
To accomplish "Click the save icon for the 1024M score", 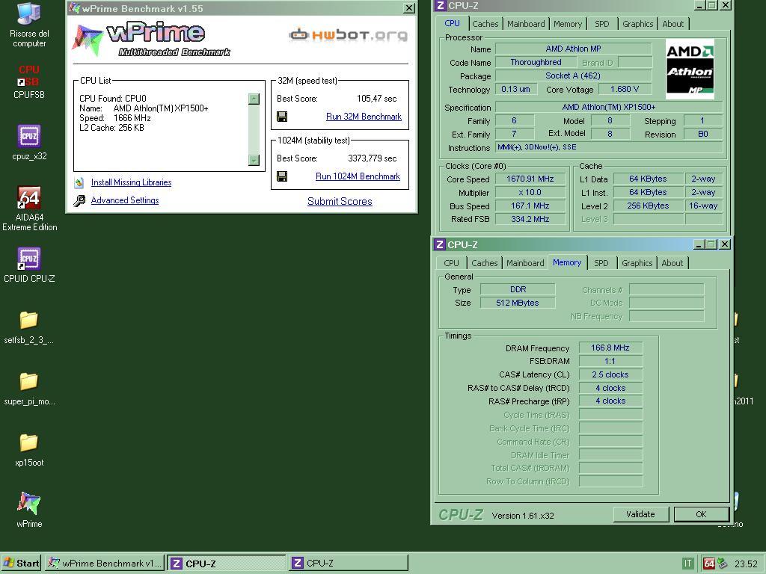I will coord(282,176).
